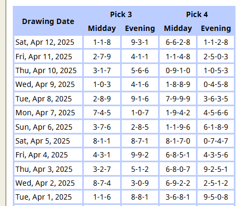Click the Fri, Apr 4, 2025 date cell

pos(48,155)
